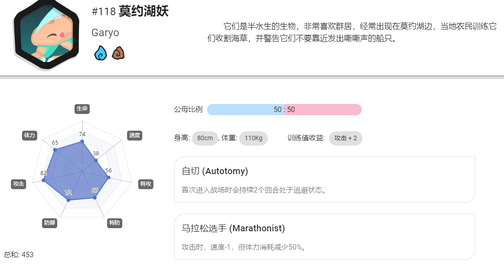Click the Garyo hexagonal portrait image
The width and height of the screenshot is (504, 267).
coord(46,35)
